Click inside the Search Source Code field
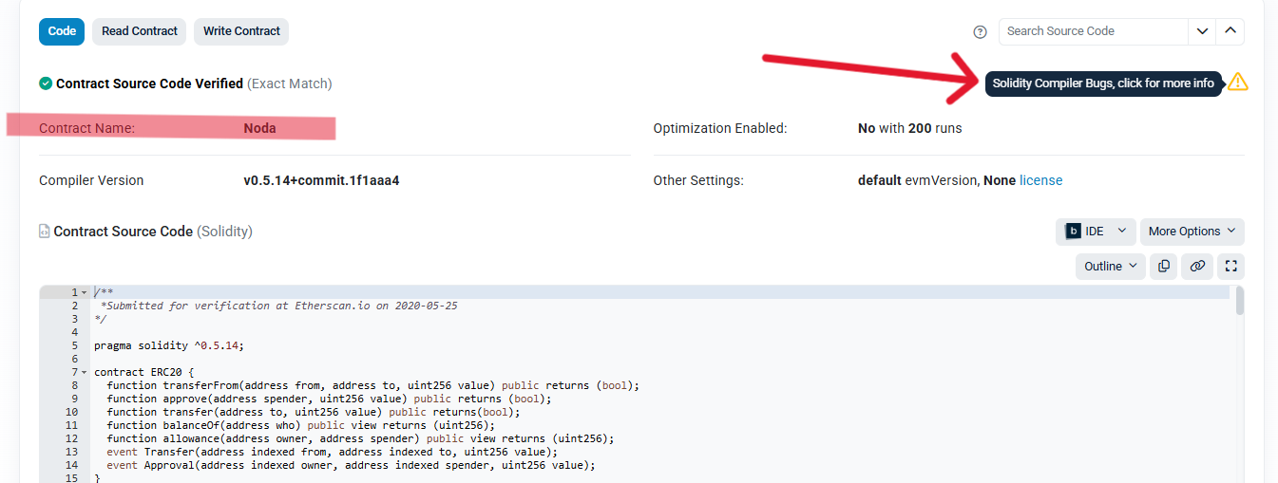Viewport: 1278px width, 483px height. [1093, 31]
